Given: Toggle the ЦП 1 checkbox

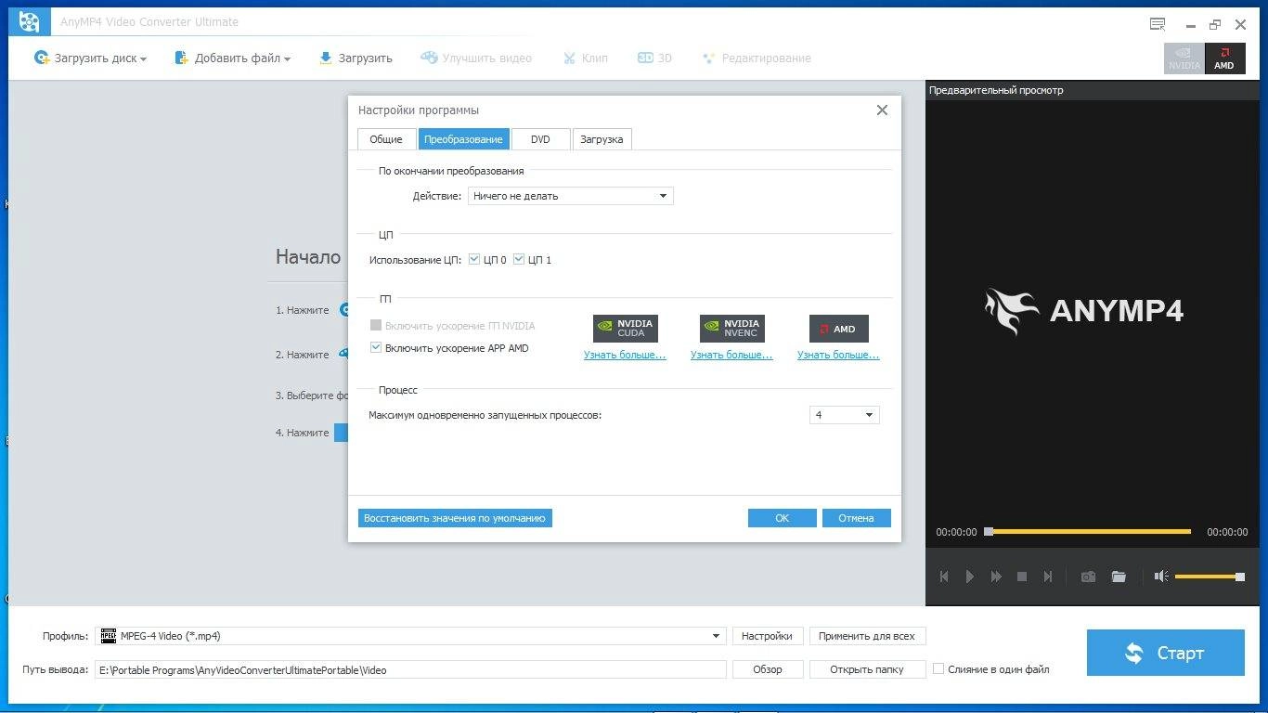Looking at the screenshot, I should point(519,260).
